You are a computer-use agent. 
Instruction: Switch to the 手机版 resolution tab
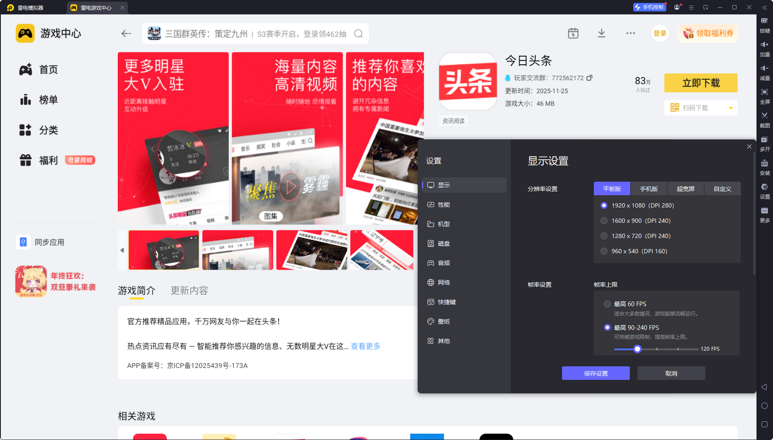pos(648,189)
